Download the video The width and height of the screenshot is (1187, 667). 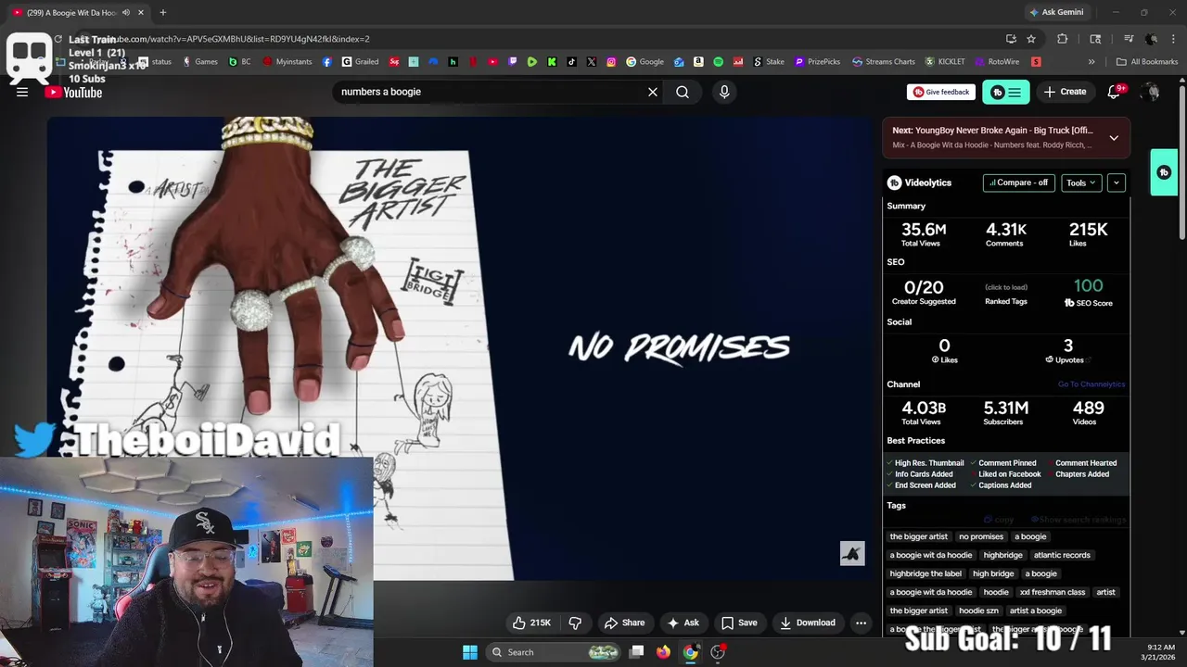pos(808,623)
